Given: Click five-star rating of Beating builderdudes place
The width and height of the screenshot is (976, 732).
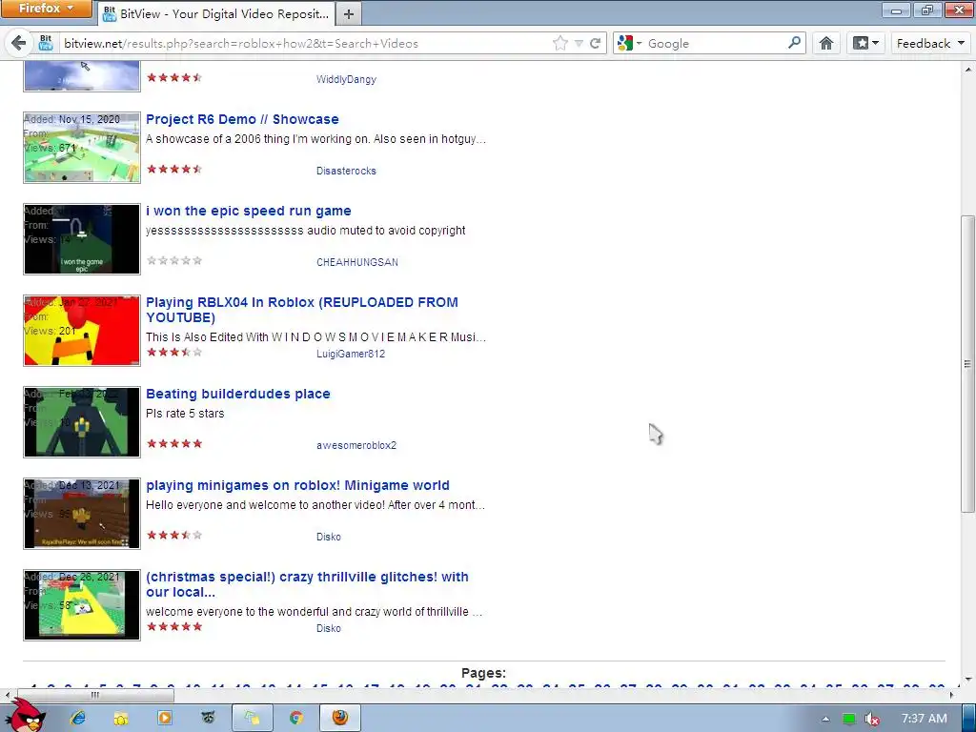Looking at the screenshot, I should (x=174, y=443).
